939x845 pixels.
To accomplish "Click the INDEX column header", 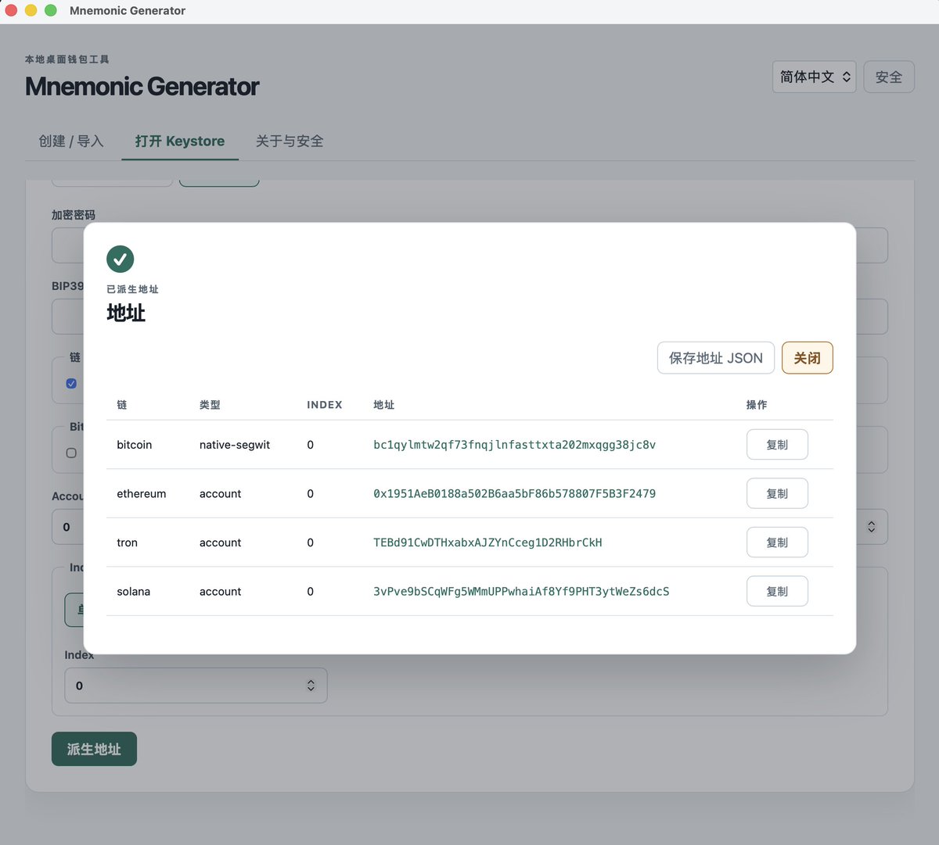I will tap(325, 405).
